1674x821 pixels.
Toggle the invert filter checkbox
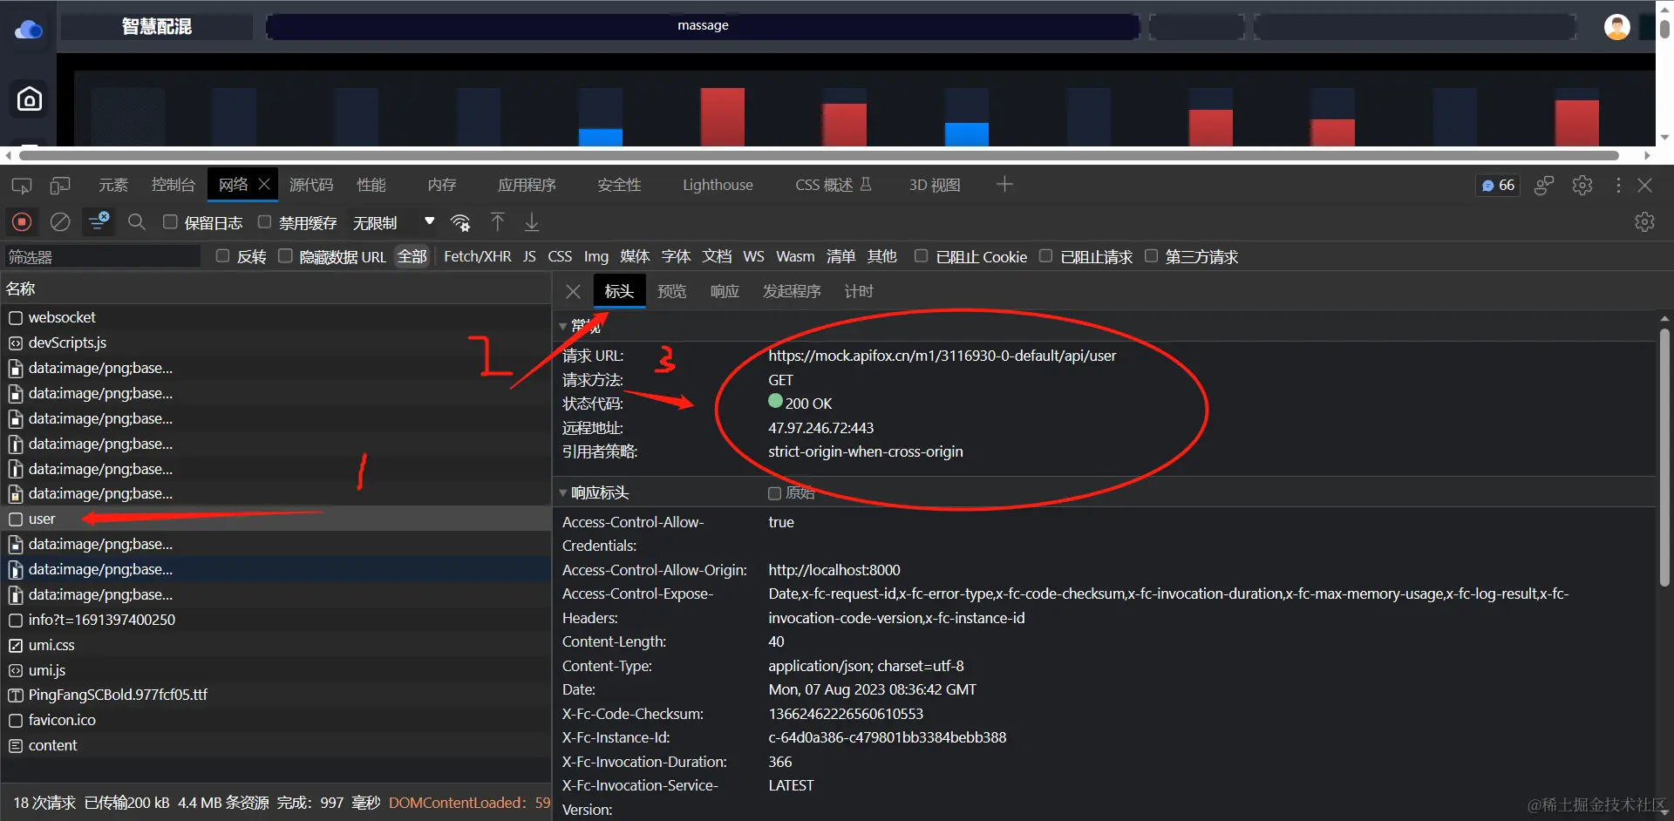click(222, 256)
